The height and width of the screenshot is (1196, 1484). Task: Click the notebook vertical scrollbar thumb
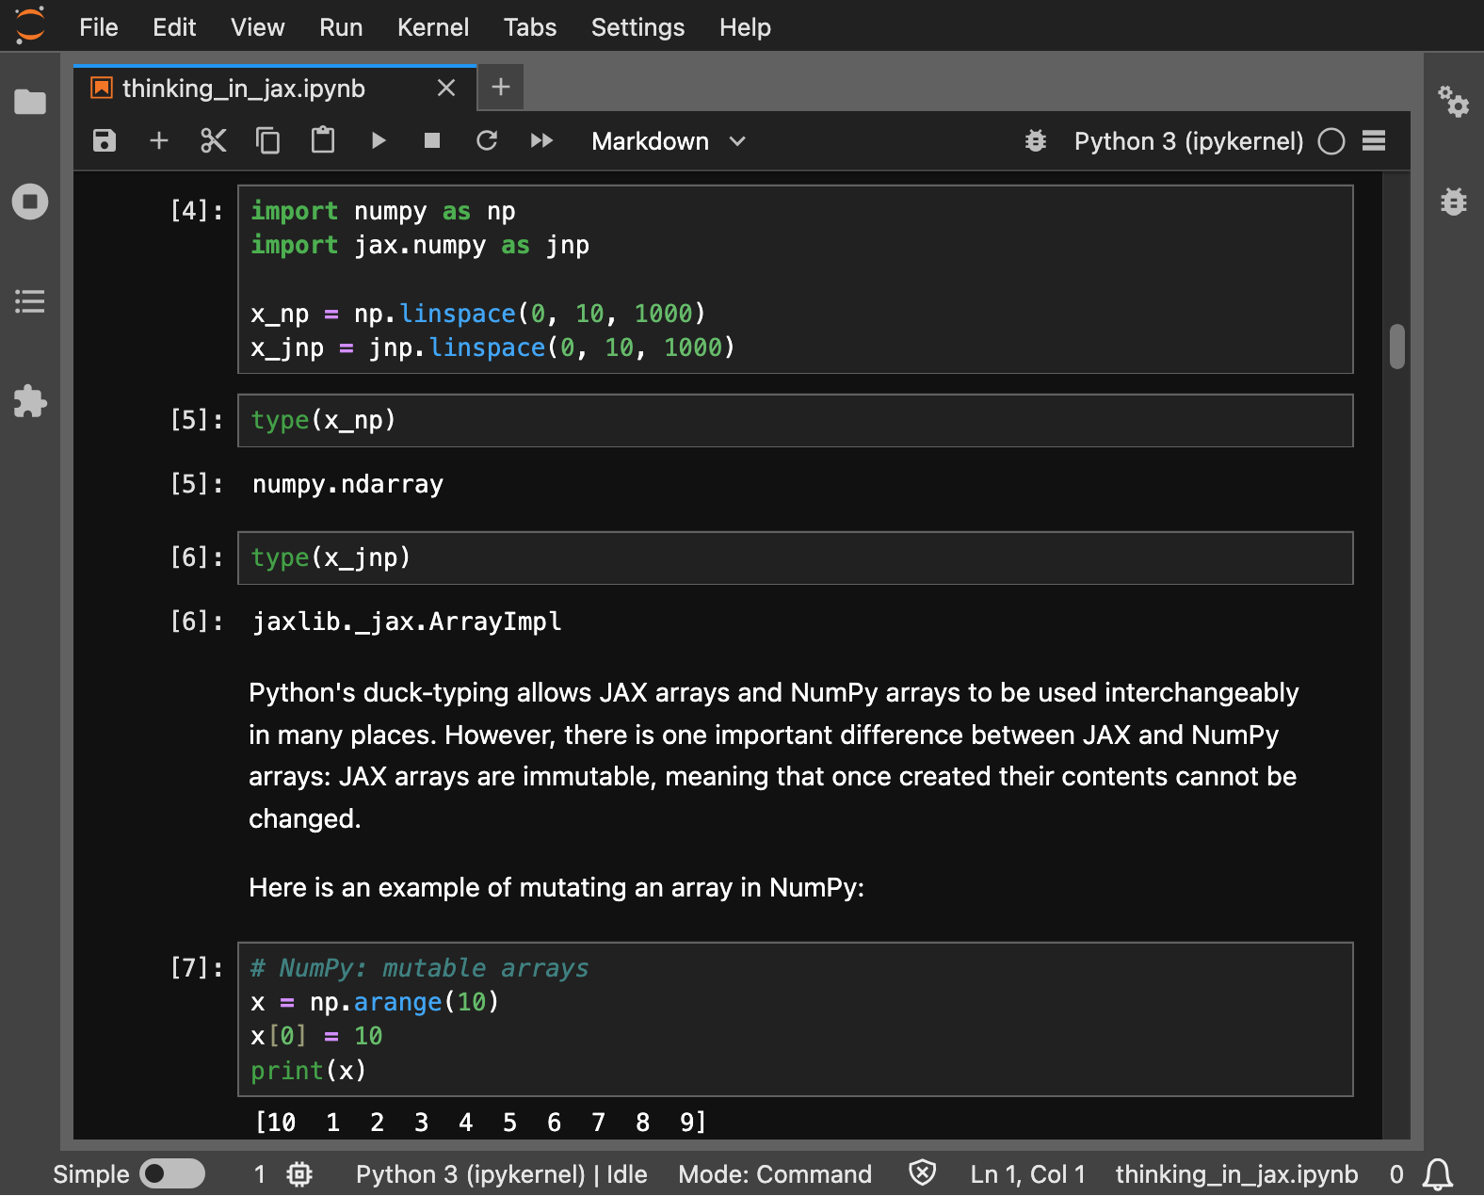tap(1397, 347)
